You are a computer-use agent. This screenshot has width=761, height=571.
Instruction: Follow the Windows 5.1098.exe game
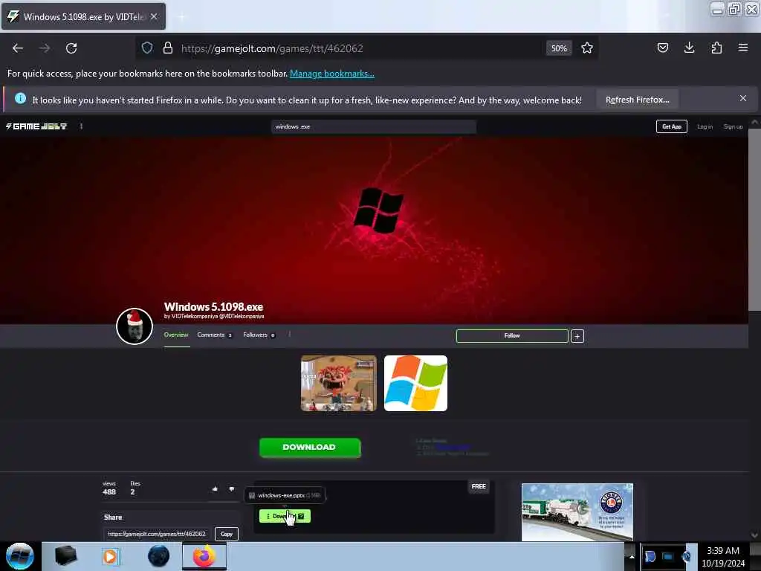click(x=512, y=336)
